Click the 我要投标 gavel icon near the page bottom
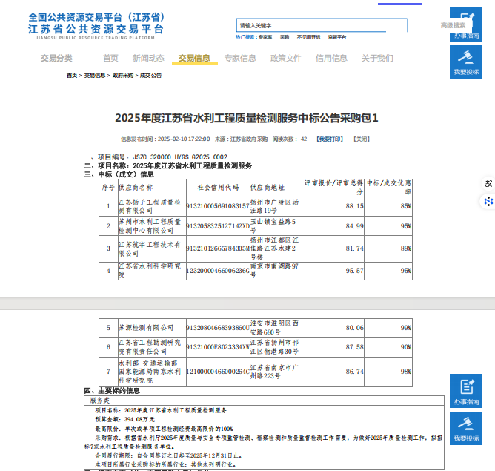 click(466, 428)
